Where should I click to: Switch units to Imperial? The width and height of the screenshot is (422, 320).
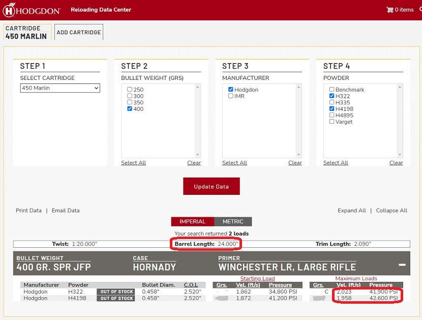(192, 221)
